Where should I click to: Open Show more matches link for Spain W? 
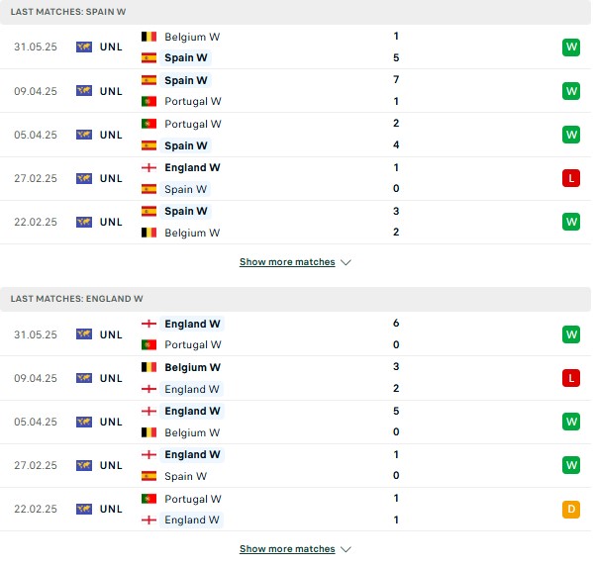[287, 262]
